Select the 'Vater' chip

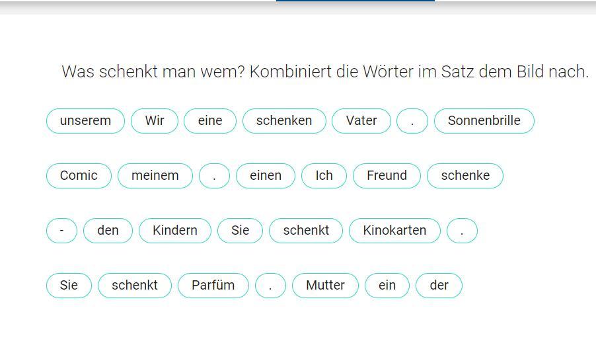point(361,121)
